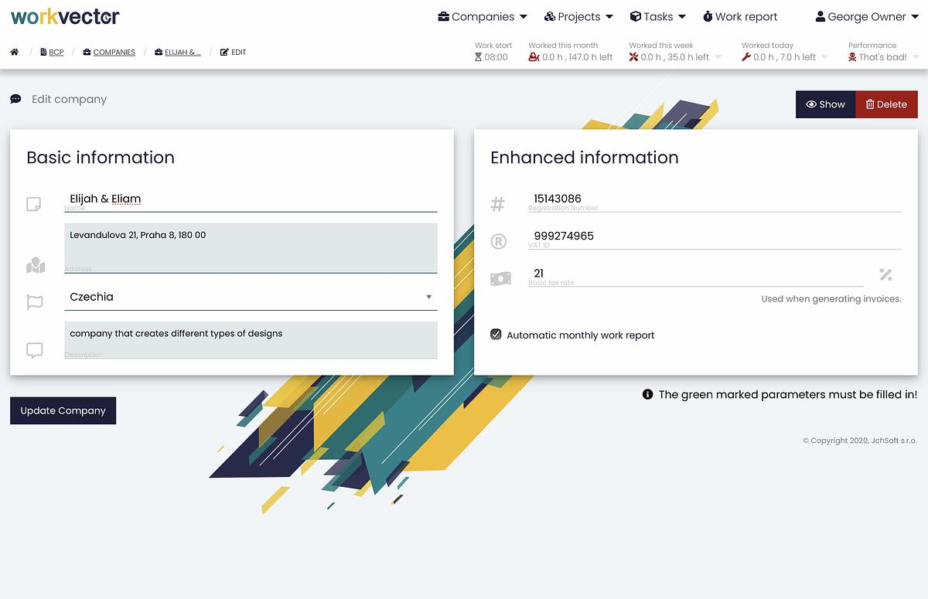Click the red Delete button

(x=886, y=104)
